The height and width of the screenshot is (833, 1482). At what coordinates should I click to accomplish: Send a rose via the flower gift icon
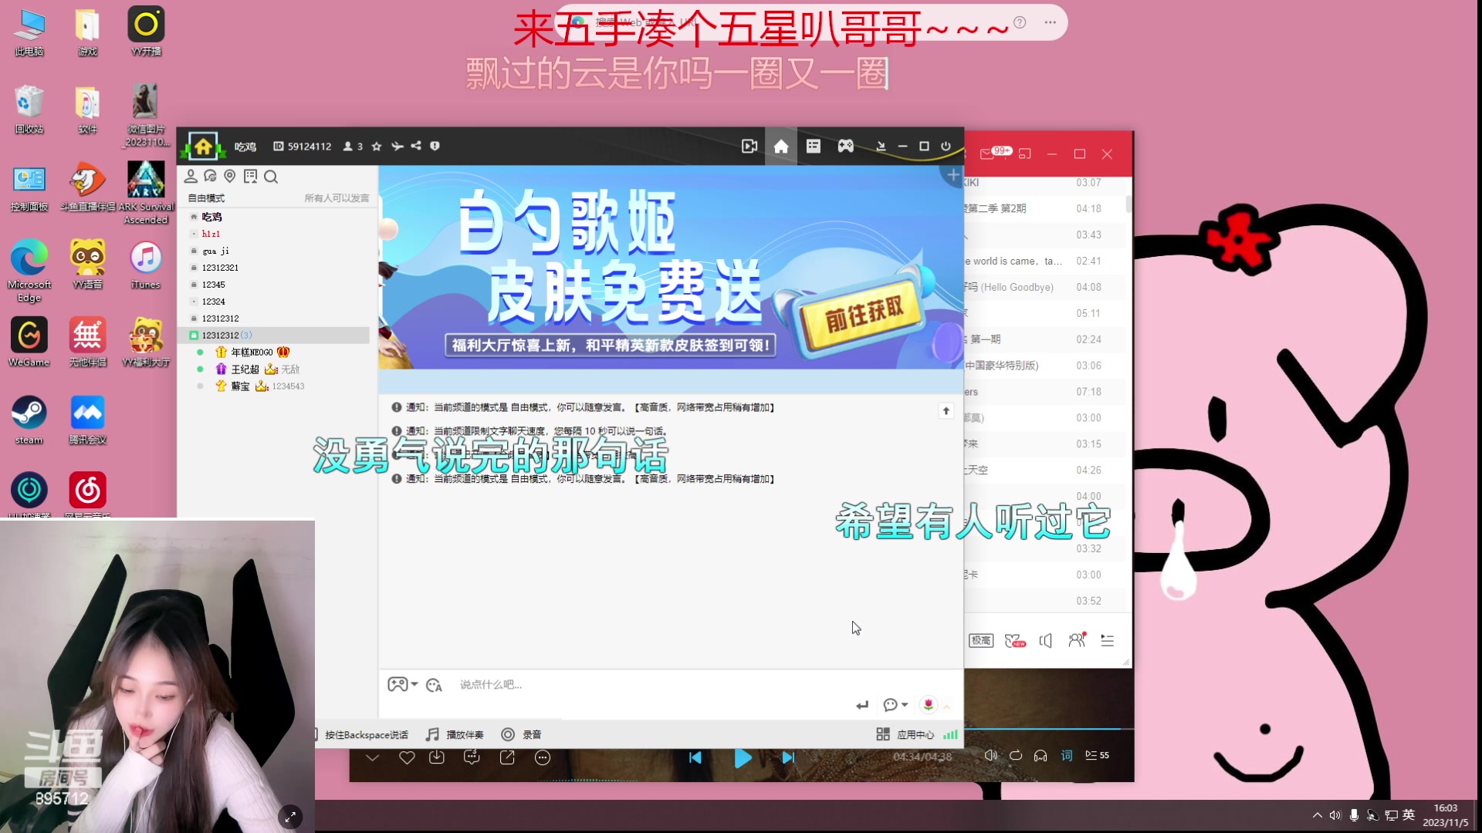tap(929, 705)
